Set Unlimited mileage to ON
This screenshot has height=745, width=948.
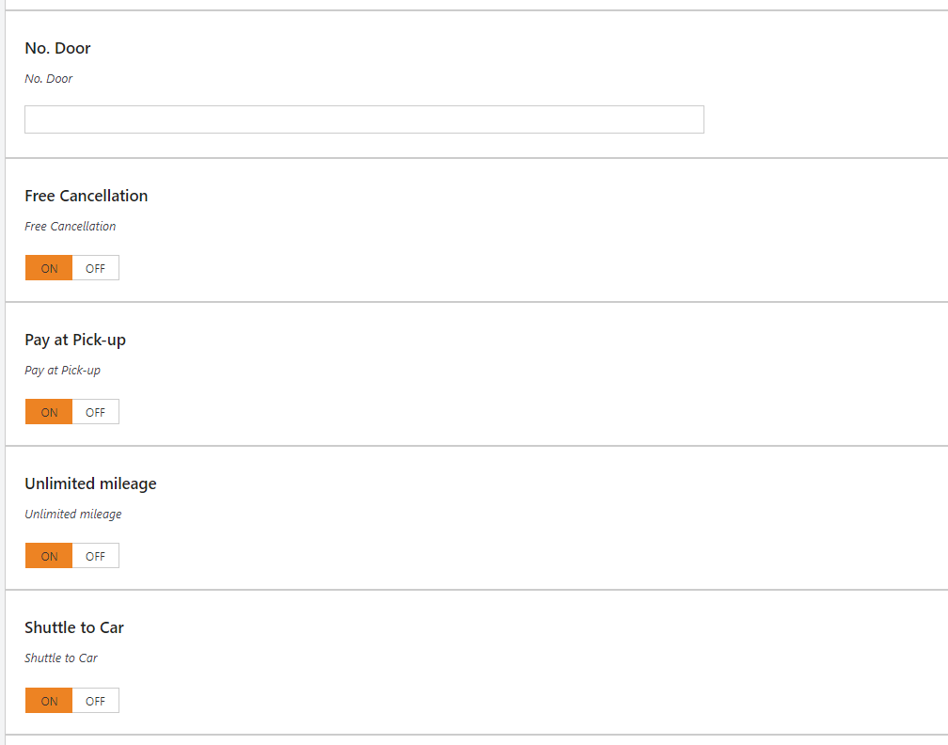point(49,556)
